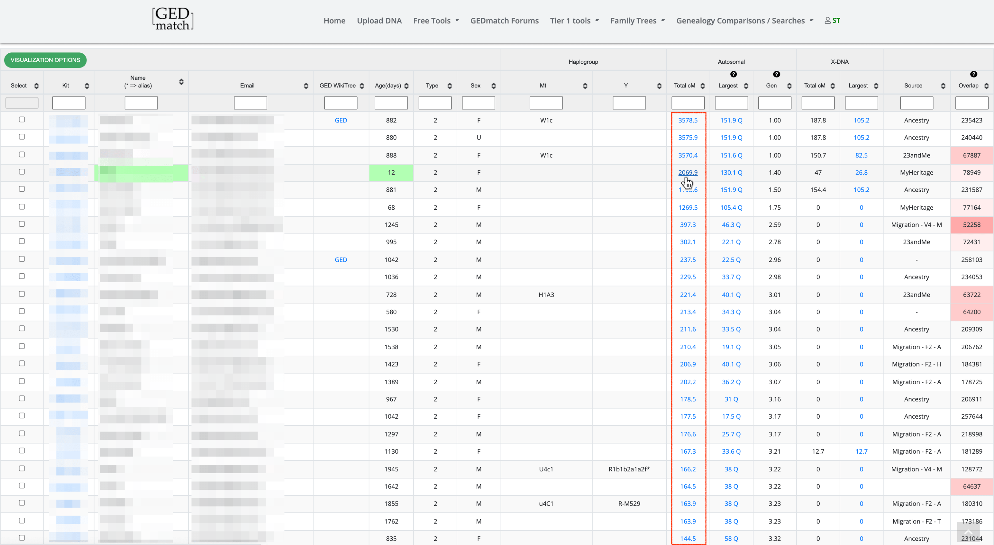This screenshot has width=994, height=545.
Task: Click the scroll-to-top arrow button
Action: click(x=968, y=532)
